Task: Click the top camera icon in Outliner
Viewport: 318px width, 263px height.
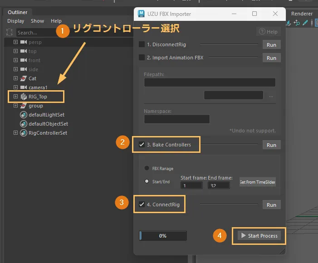Action: pyautogui.click(x=24, y=51)
